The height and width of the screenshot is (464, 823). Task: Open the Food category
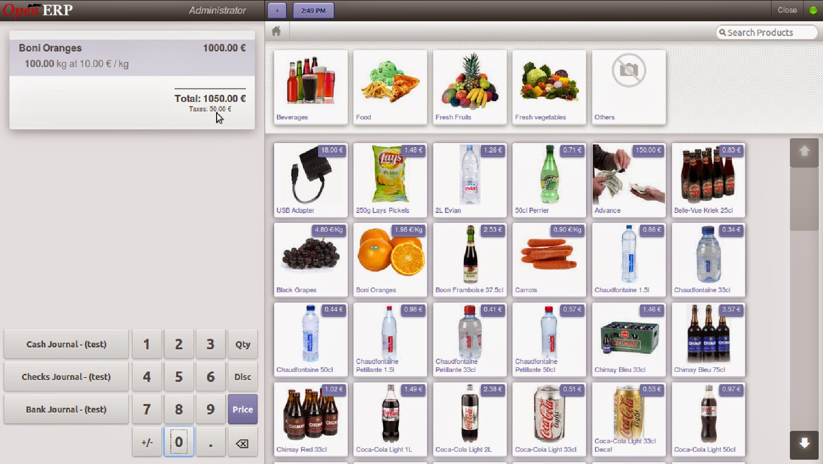[x=390, y=87]
